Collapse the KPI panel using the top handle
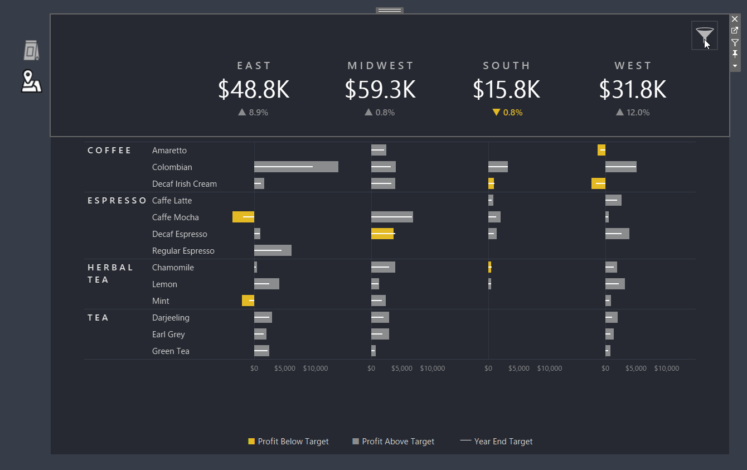The height and width of the screenshot is (470, 747). (389, 9)
